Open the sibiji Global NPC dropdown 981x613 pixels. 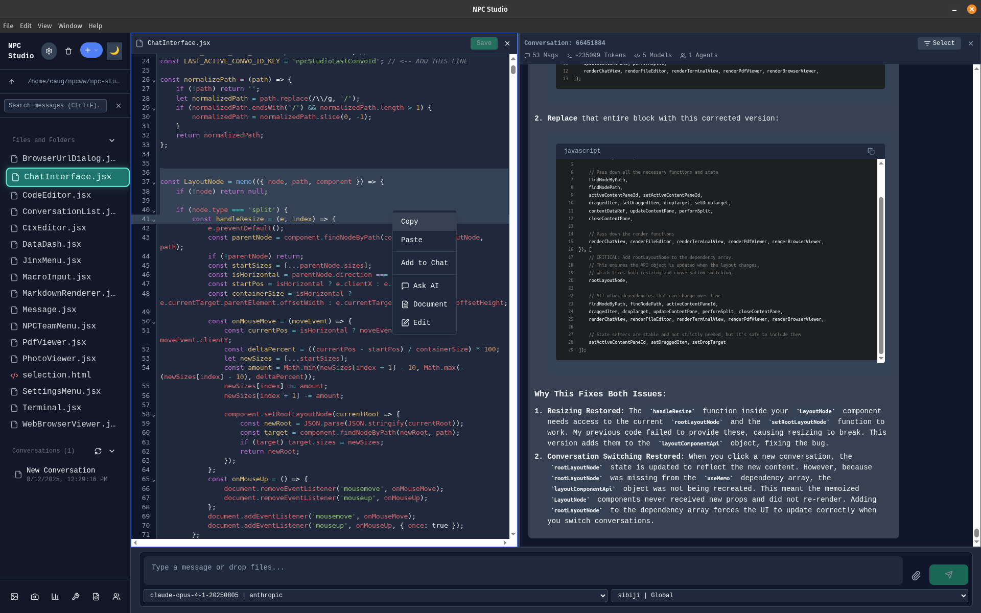789,595
